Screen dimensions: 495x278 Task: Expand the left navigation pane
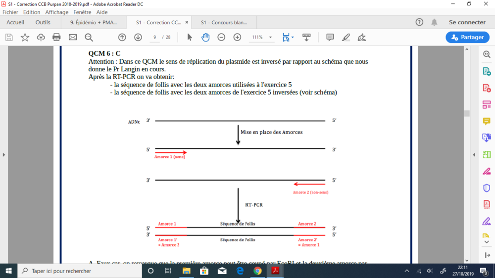(x=3, y=155)
